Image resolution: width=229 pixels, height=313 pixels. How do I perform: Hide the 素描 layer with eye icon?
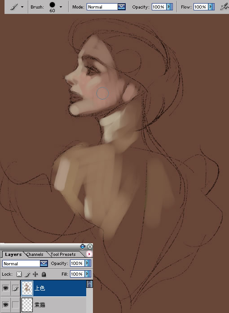point(5,304)
